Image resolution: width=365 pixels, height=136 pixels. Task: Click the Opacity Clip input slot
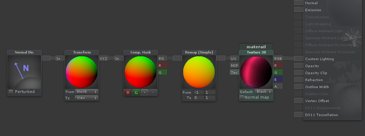(299, 72)
